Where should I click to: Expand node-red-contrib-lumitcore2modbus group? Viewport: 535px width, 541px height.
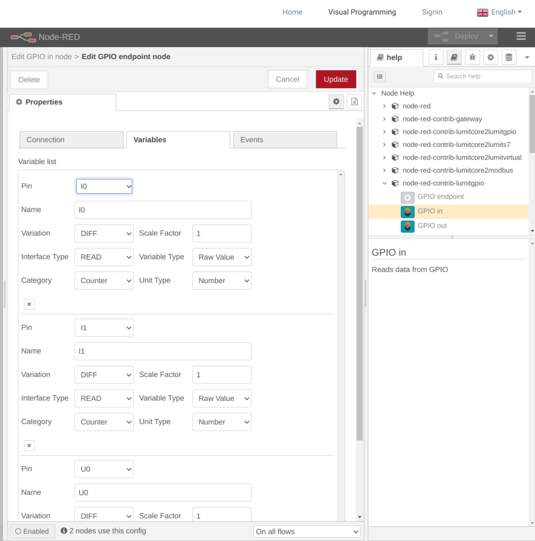(x=384, y=171)
